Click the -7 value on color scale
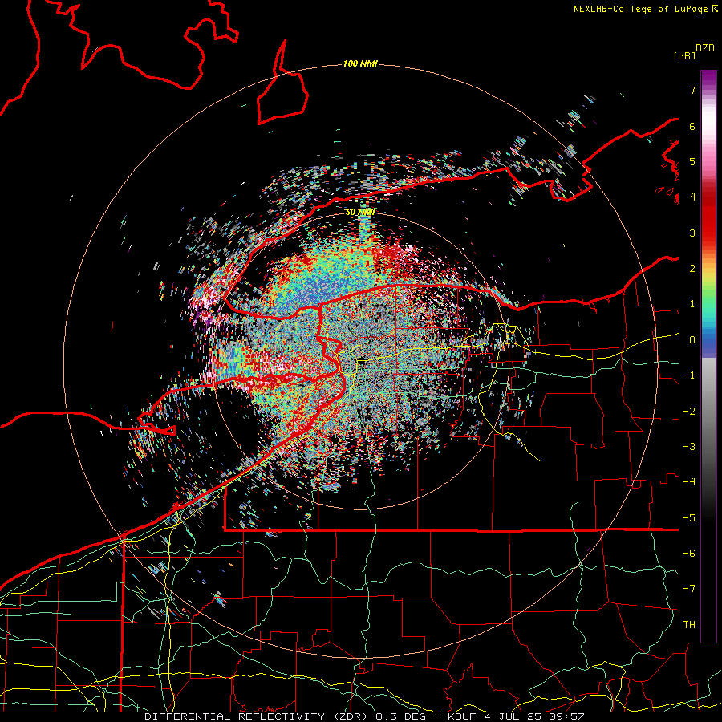Image resolution: width=722 pixels, height=722 pixels. [689, 589]
